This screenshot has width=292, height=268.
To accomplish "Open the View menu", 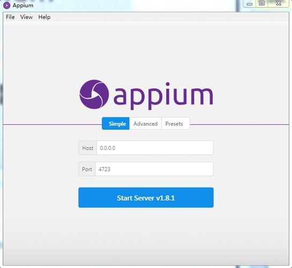I will click(x=26, y=17).
